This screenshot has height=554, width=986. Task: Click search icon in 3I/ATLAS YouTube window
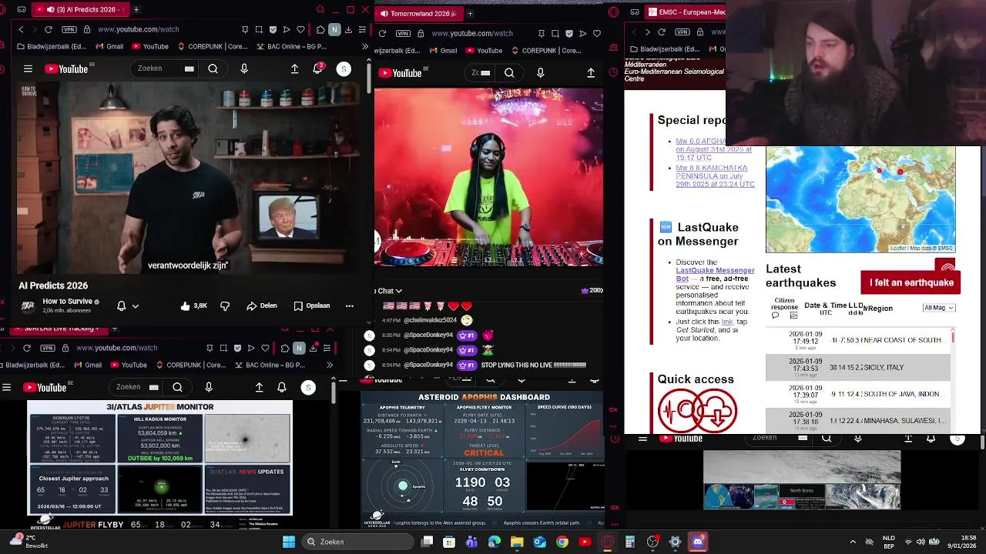point(177,387)
